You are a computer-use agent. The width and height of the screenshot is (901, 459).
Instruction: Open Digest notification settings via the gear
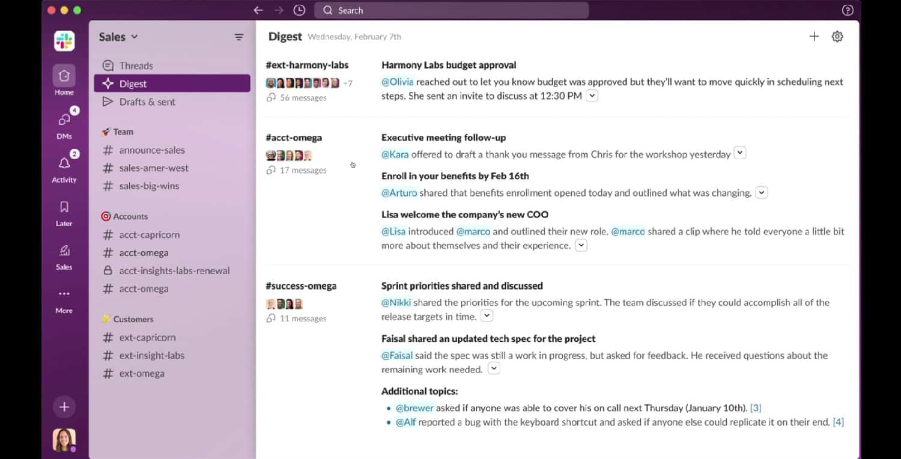[x=837, y=36]
